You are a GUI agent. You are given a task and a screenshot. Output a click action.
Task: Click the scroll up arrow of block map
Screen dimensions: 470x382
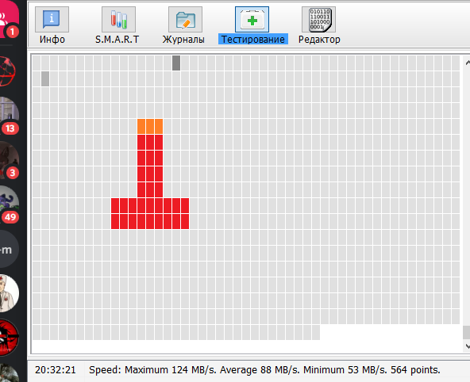tap(467, 63)
